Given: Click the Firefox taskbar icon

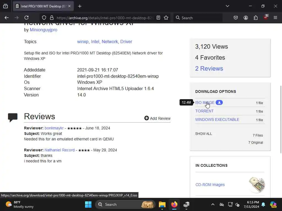Looking at the screenshot, I should (174, 204).
